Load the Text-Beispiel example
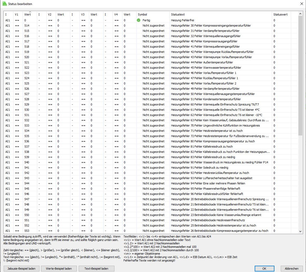306x272 pixels. point(96,268)
